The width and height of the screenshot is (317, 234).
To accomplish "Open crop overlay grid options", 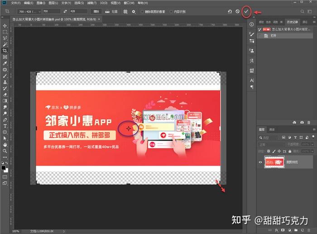I will (x=125, y=11).
